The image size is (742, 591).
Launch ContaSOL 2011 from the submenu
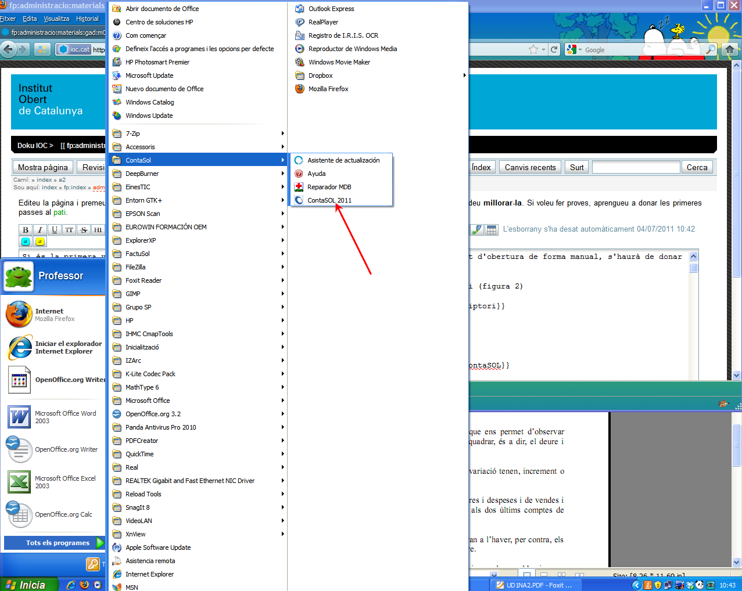pos(329,200)
